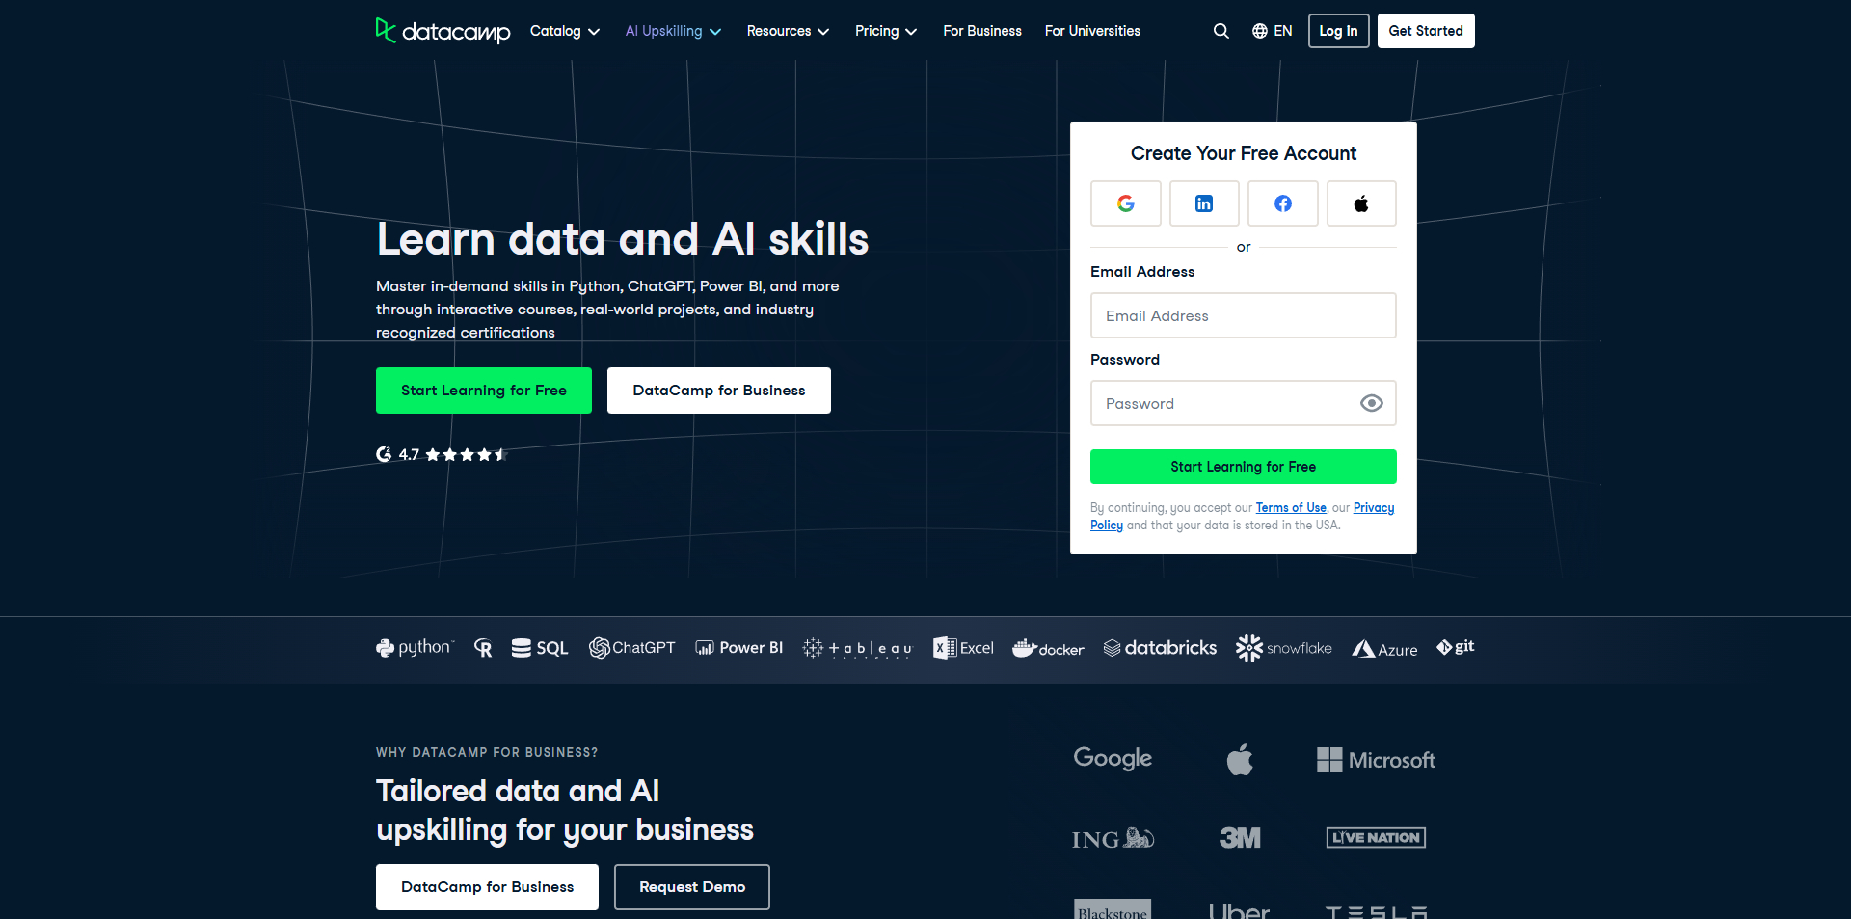Screen dimensions: 1851x919
Task: Click the Email Address input field
Action: point(1243,315)
